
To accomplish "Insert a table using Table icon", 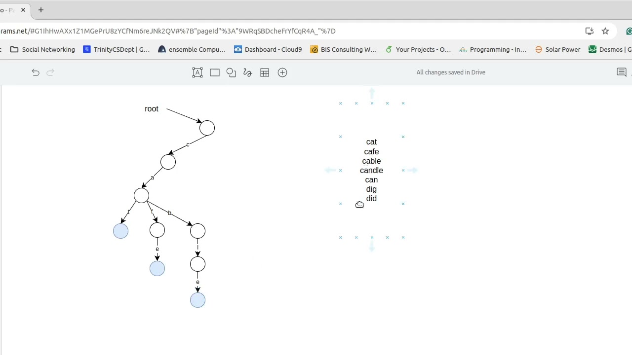I will pyautogui.click(x=265, y=72).
